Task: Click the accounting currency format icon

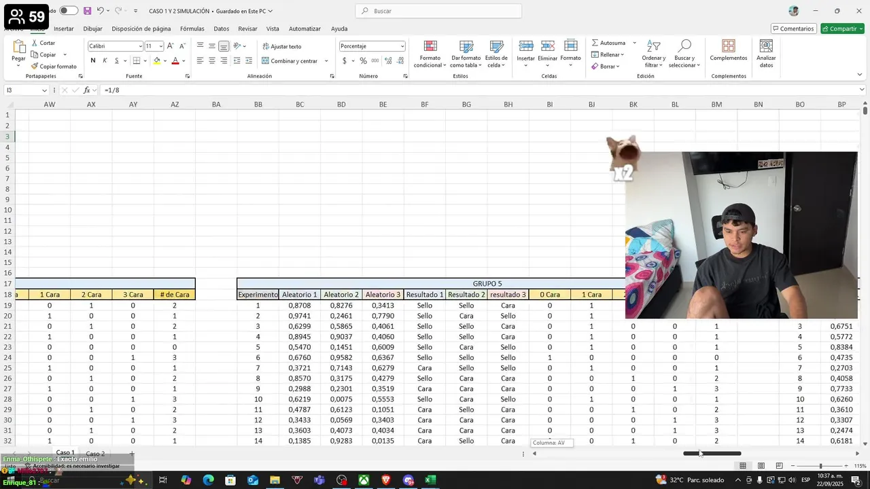Action: click(345, 60)
